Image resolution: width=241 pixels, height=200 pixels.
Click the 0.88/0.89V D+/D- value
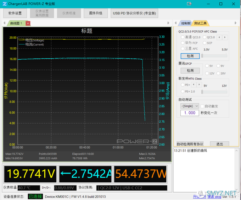(65, 188)
